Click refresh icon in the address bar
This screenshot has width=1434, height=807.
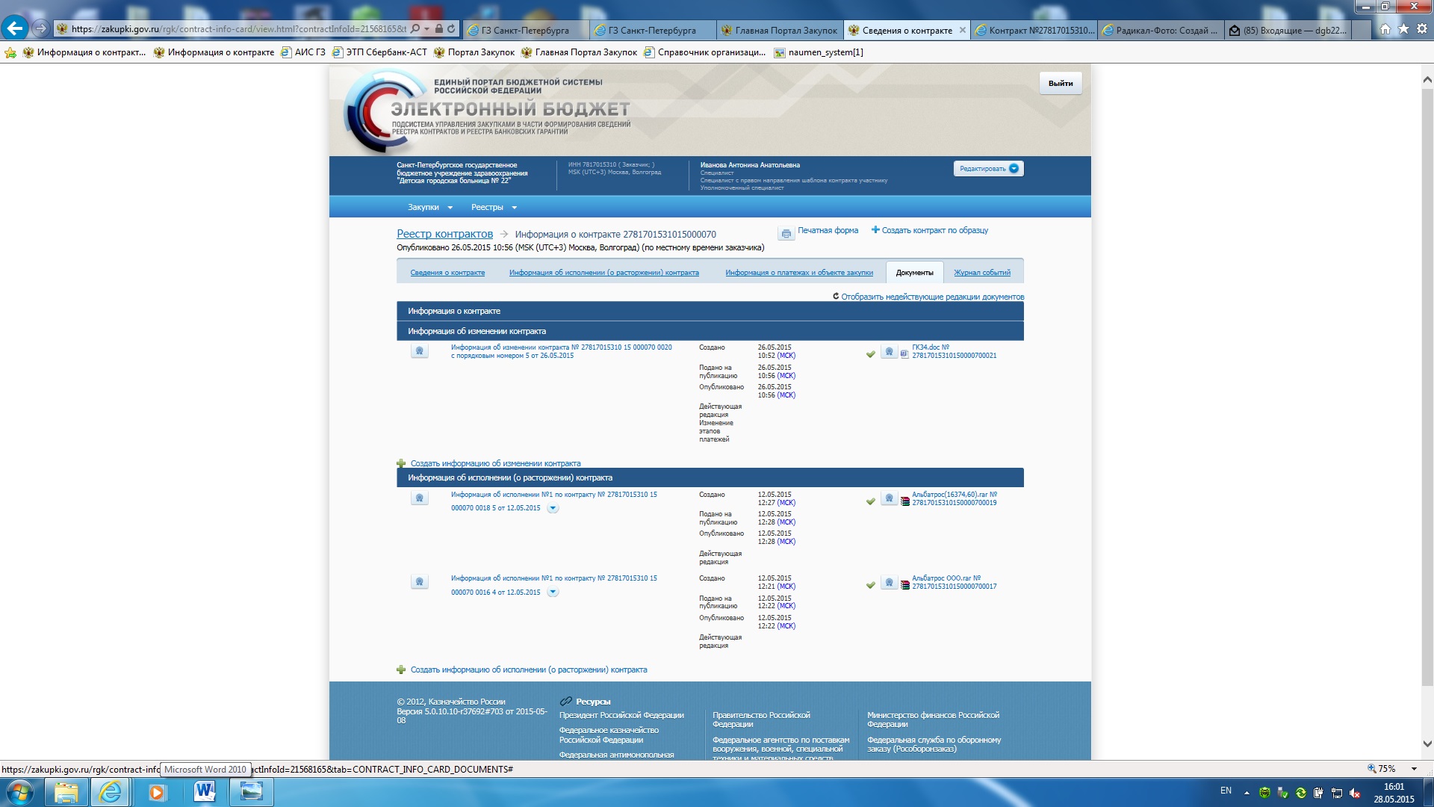tap(451, 29)
